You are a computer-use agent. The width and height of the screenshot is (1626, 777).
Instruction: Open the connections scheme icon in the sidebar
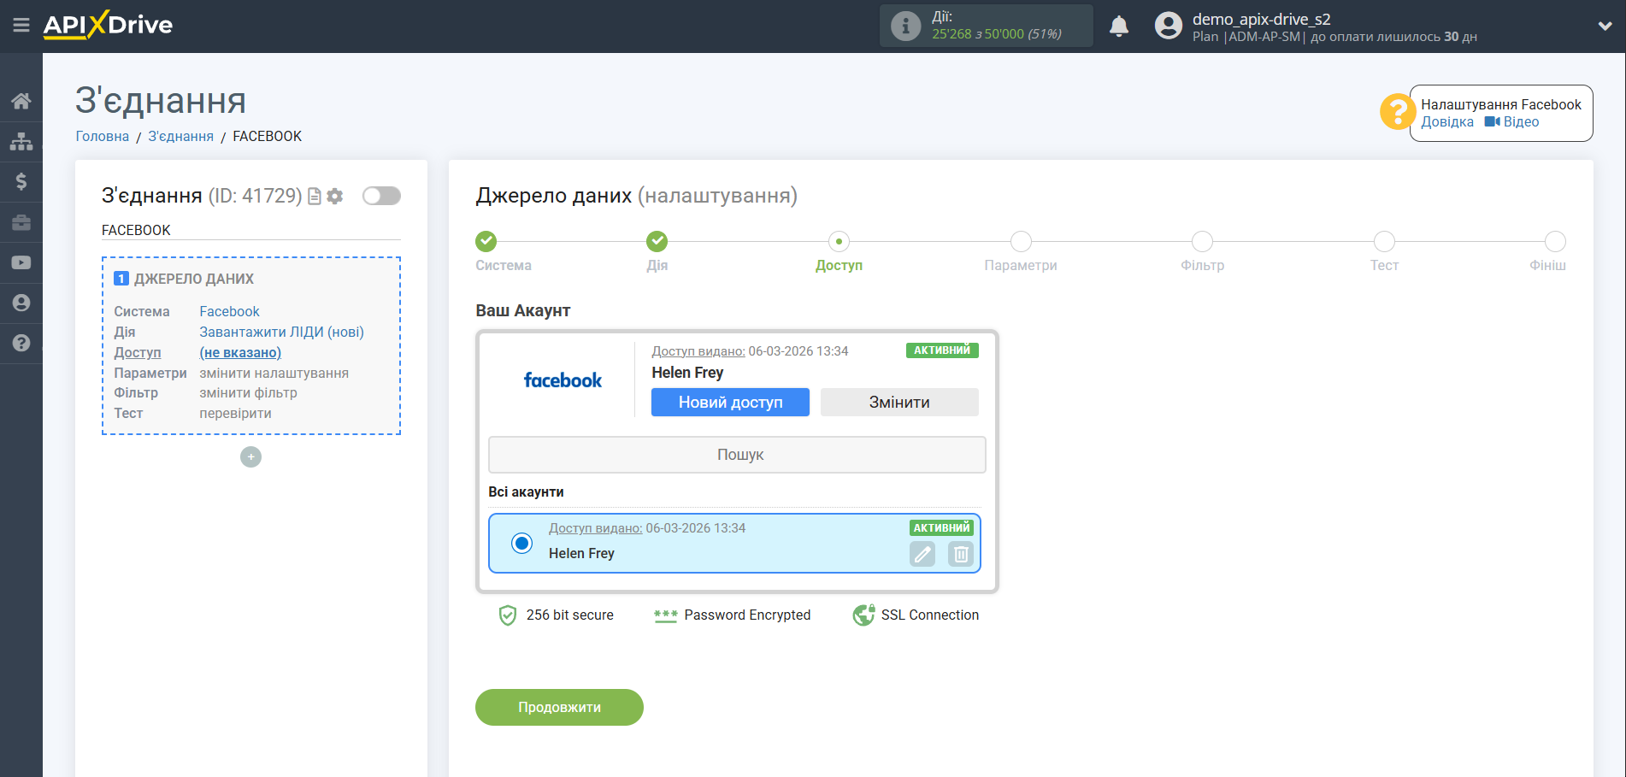click(x=21, y=141)
